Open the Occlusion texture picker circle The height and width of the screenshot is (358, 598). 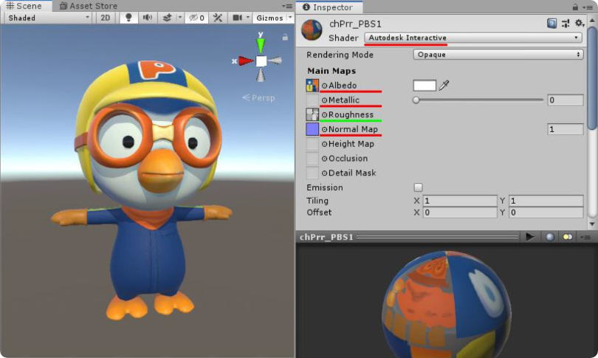324,159
